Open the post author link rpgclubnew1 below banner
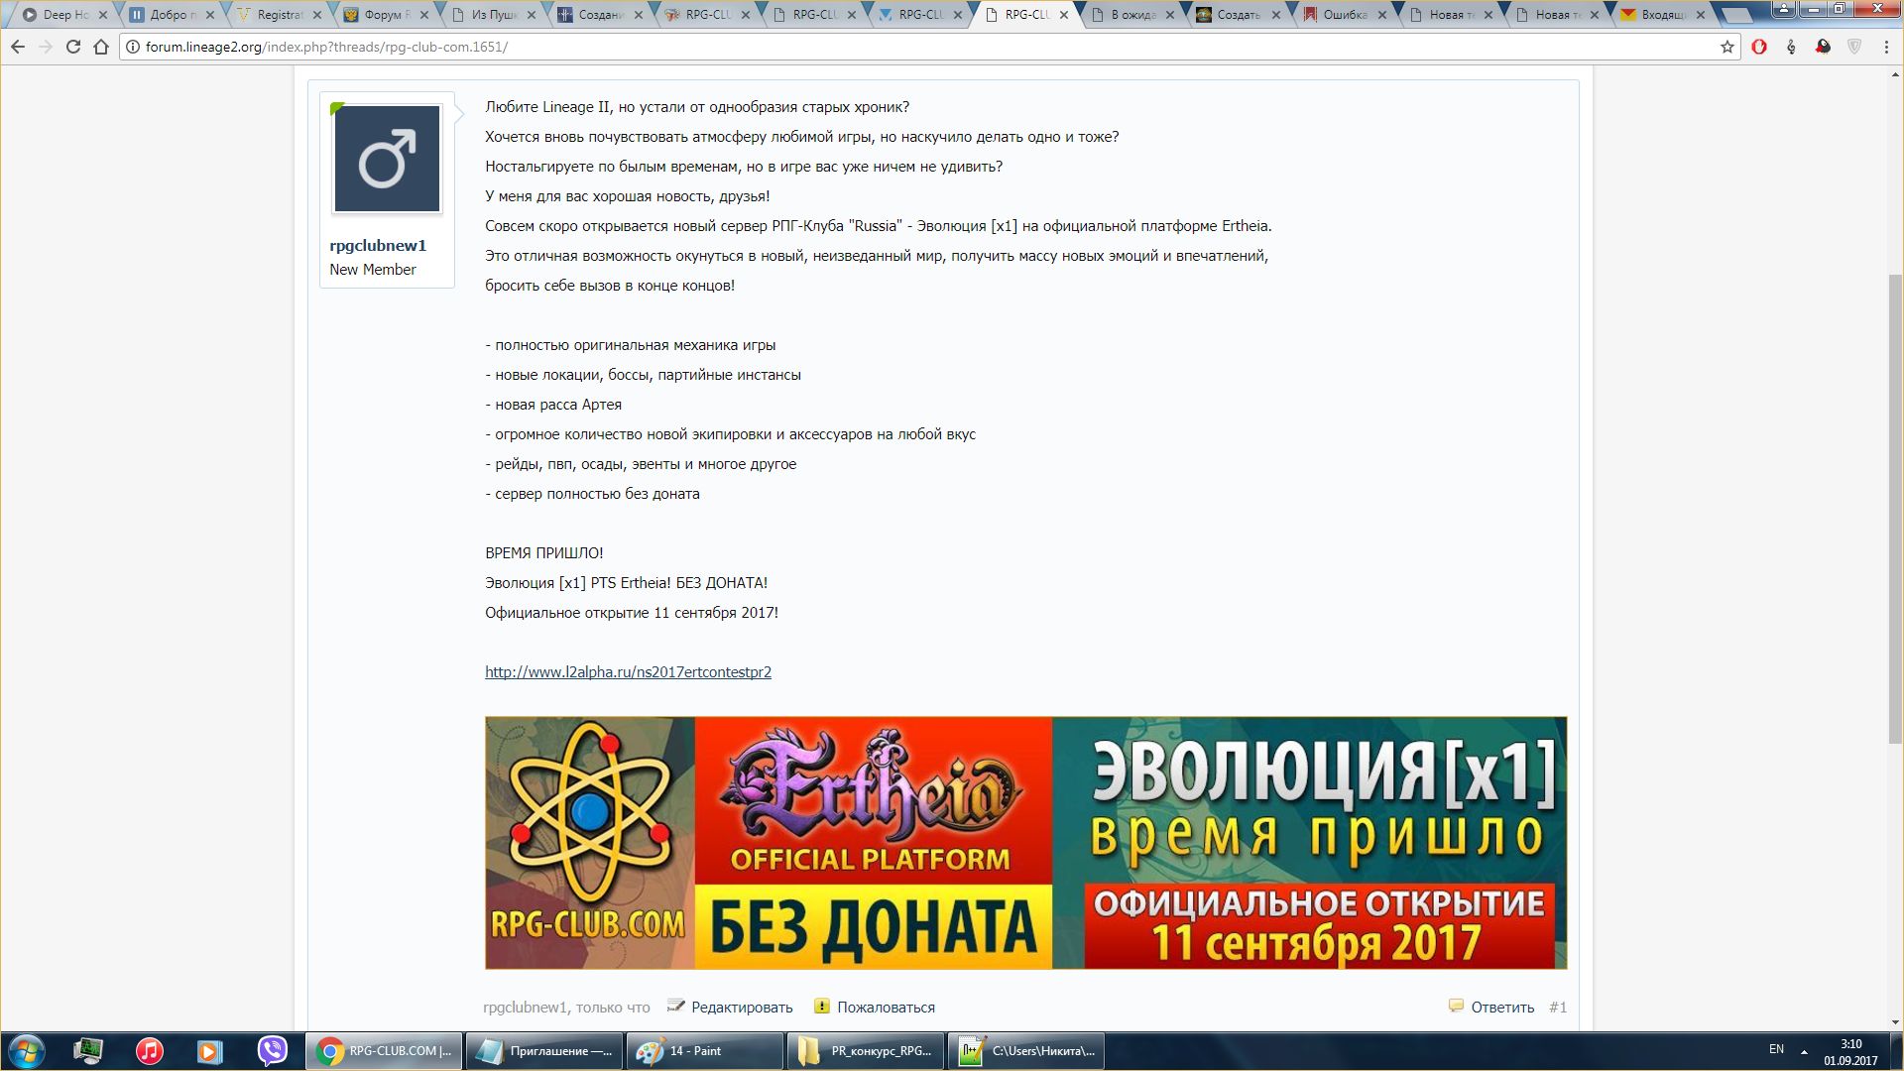 click(x=525, y=1008)
